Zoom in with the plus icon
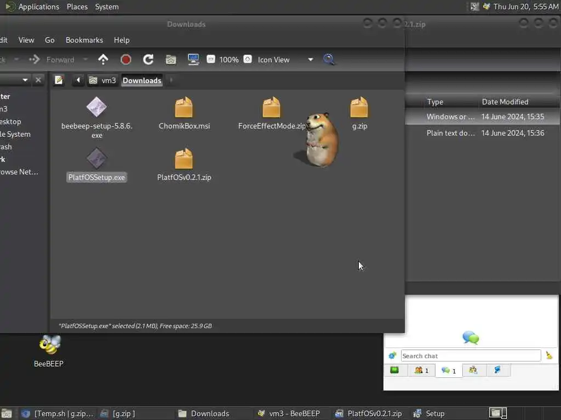This screenshot has height=420, width=561. click(x=248, y=59)
